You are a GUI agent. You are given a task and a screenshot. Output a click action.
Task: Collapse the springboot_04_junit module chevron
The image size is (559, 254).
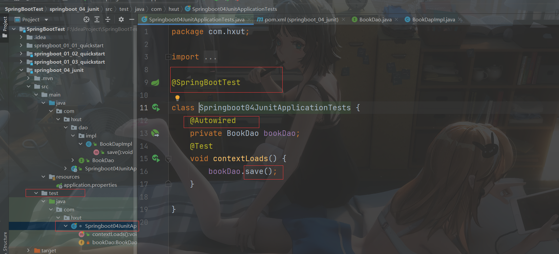click(x=21, y=70)
